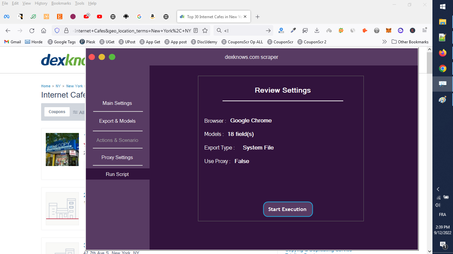Switch to the pinned green leaf tab

[x=33, y=17]
